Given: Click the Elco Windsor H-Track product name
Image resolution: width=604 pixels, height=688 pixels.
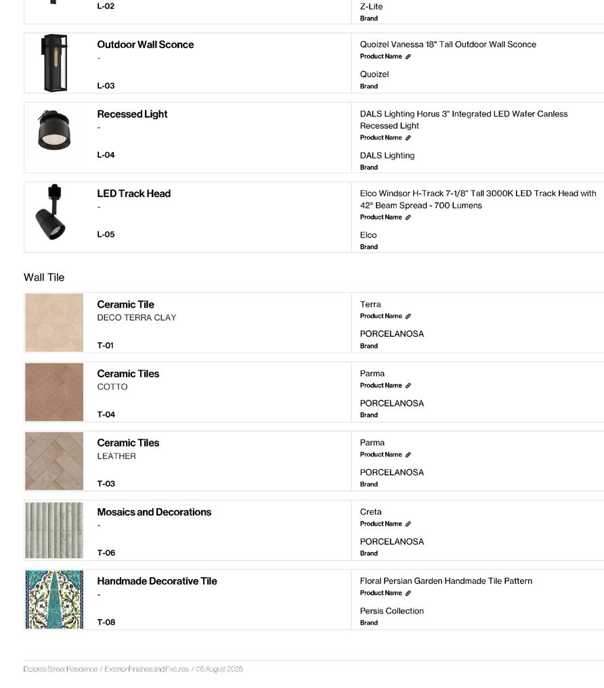Looking at the screenshot, I should click(x=477, y=200).
